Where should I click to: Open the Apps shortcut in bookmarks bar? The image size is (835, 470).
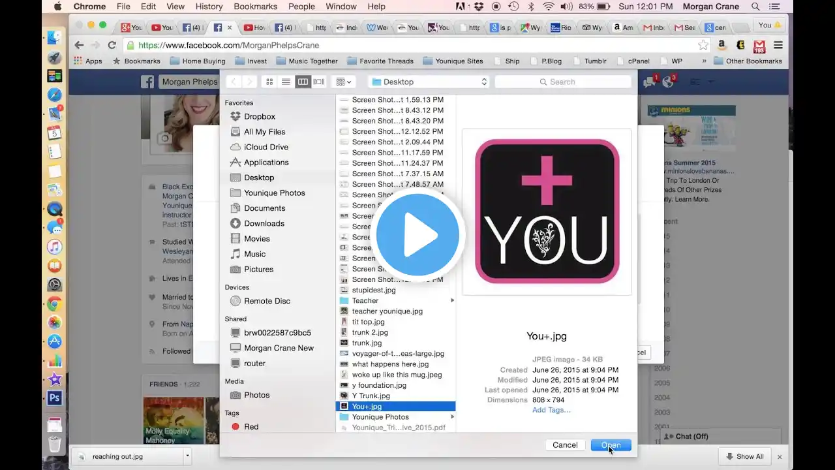[88, 61]
